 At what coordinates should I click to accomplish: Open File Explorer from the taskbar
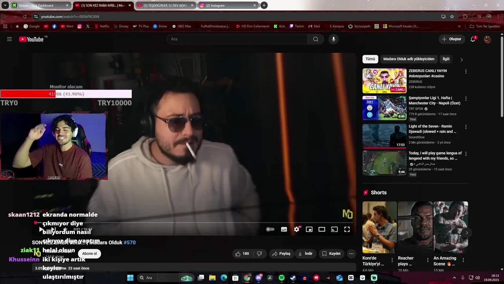click(x=212, y=278)
